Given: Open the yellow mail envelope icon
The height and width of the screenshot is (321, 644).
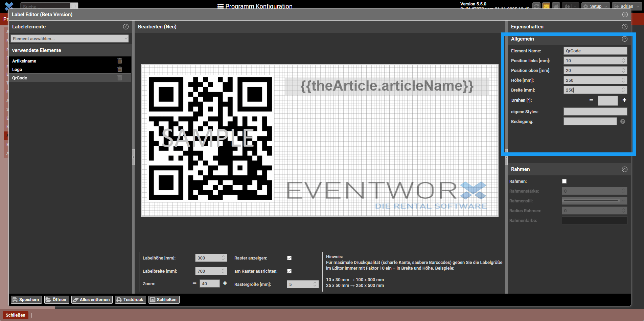Looking at the screenshot, I should pos(546,6).
